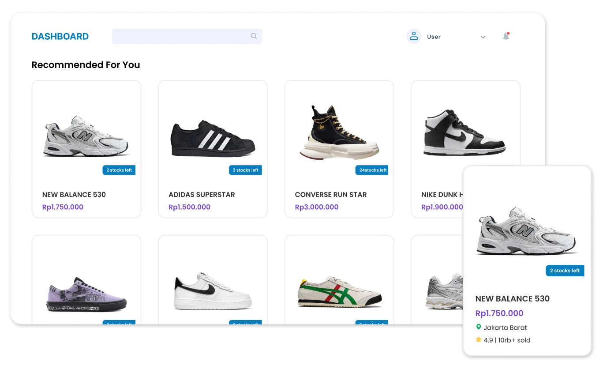Click the popup card's shoe image

[x=528, y=230]
